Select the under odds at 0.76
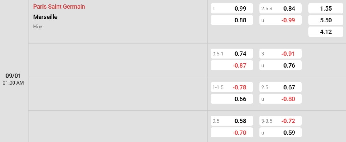 point(281,65)
